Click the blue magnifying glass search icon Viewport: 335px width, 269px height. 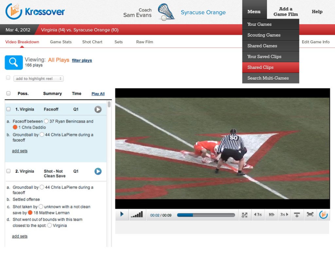[x=14, y=63]
